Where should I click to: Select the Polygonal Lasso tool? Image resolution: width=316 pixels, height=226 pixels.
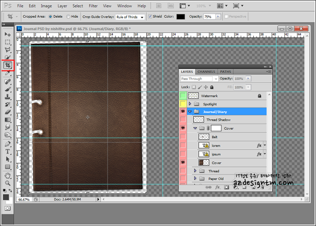(x=8, y=50)
